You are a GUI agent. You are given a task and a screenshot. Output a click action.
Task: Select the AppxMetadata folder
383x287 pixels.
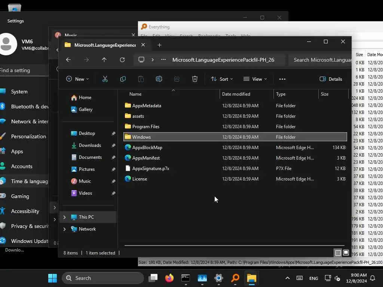[235, 106]
